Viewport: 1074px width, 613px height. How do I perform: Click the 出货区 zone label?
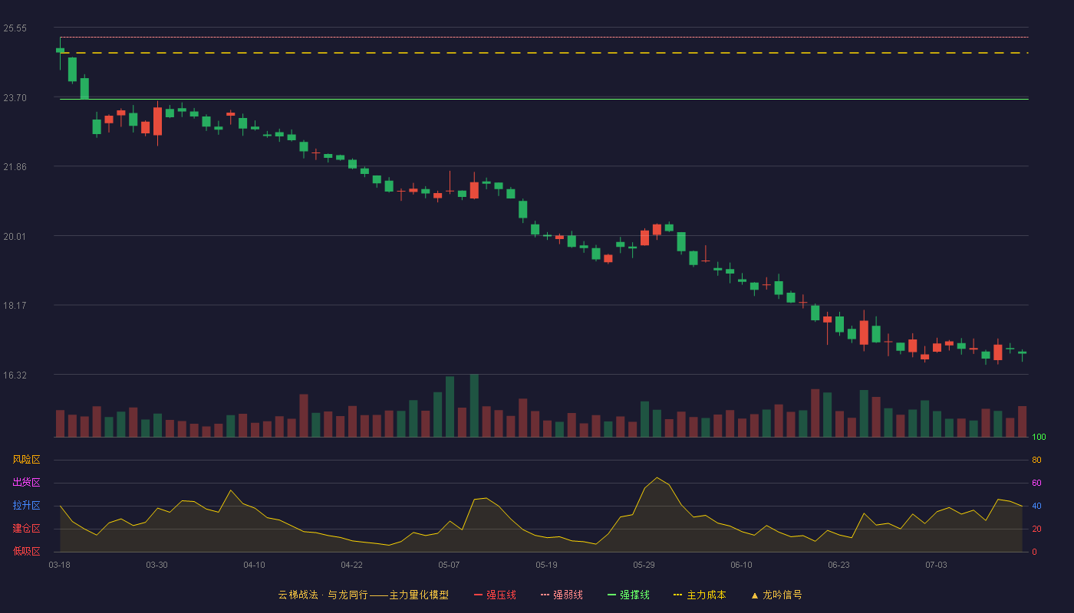coord(26,483)
